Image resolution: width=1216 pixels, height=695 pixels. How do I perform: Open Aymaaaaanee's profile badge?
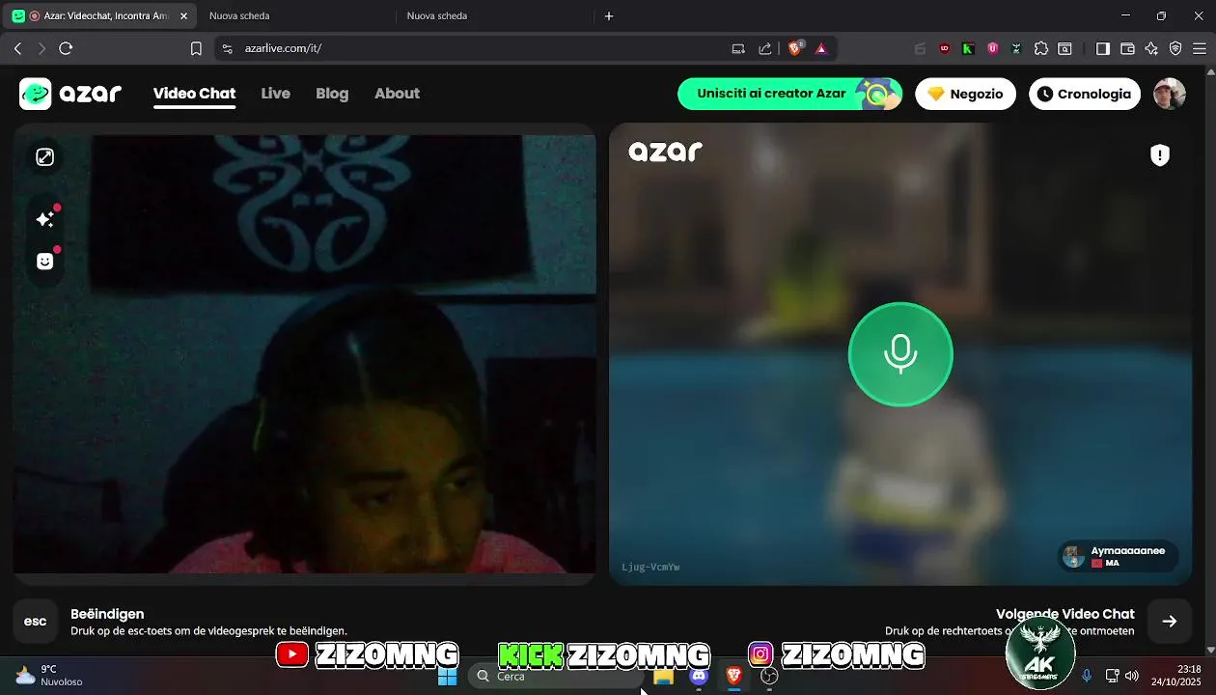(x=1118, y=556)
